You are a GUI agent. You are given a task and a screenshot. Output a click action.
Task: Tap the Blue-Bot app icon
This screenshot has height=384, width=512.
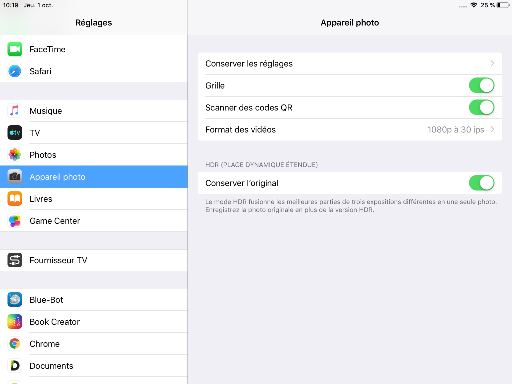[x=15, y=300]
